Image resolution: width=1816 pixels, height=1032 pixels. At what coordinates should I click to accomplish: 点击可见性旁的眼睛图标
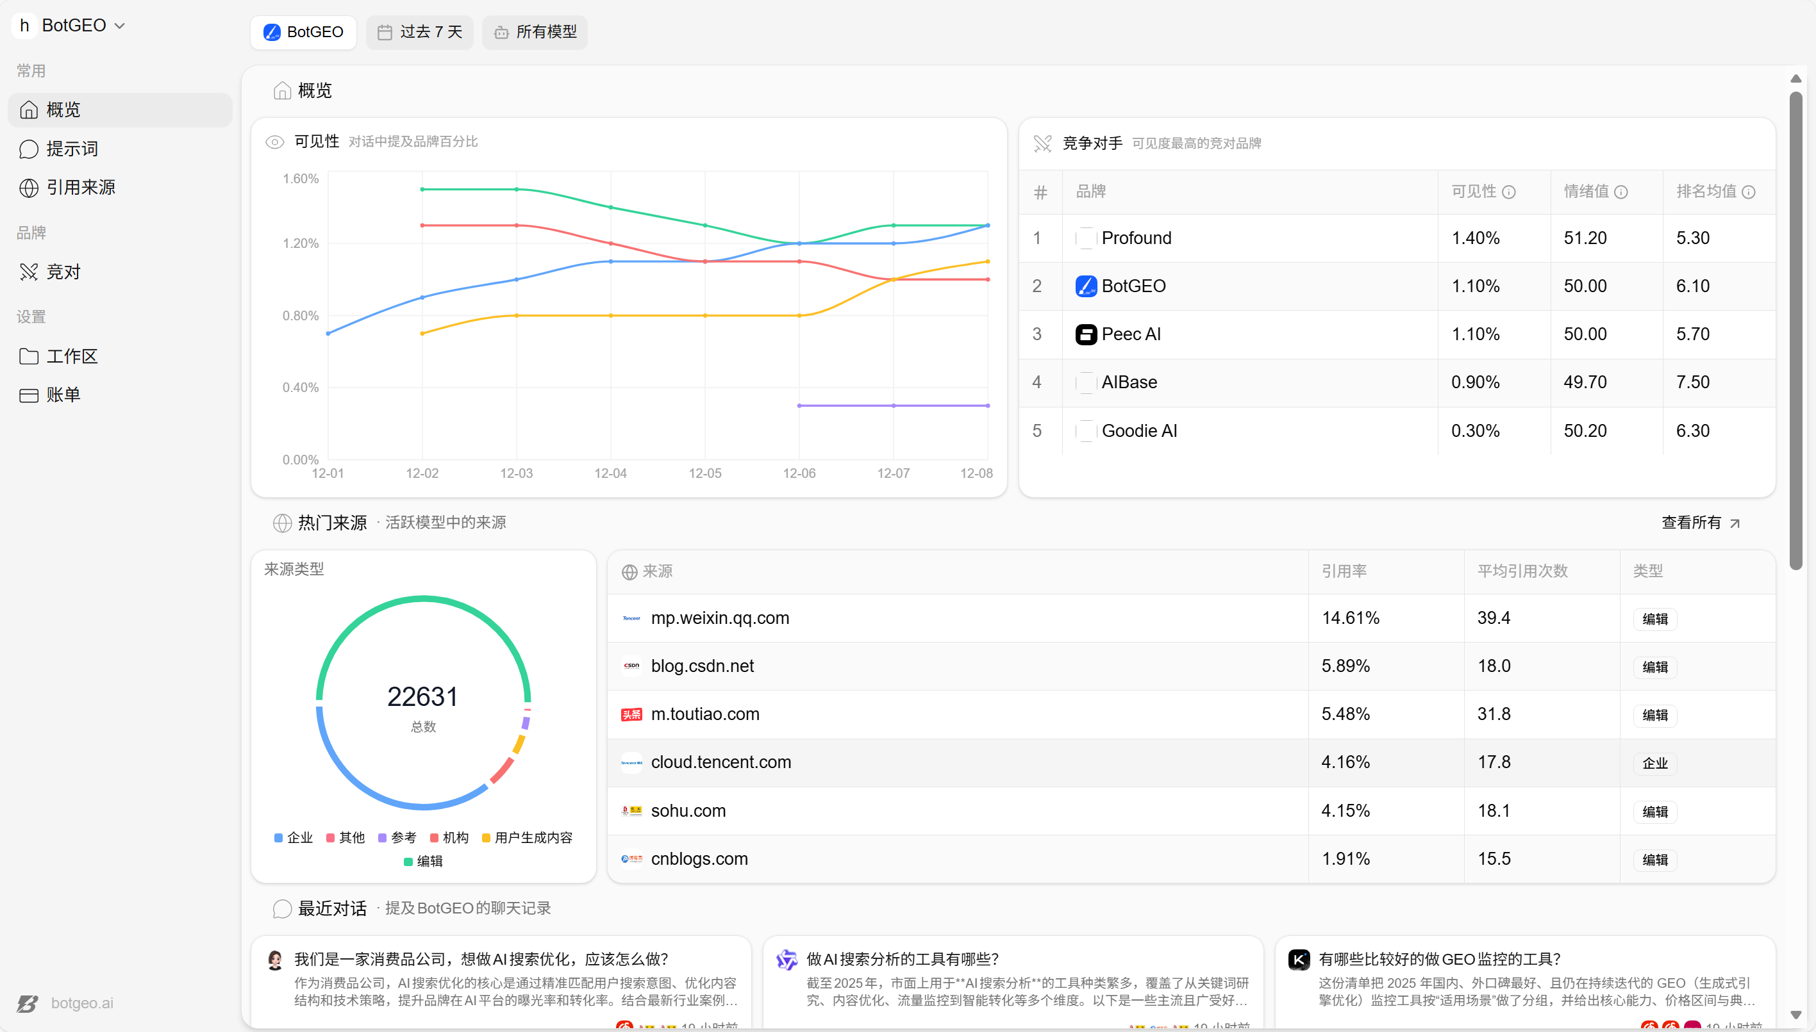pyautogui.click(x=275, y=142)
